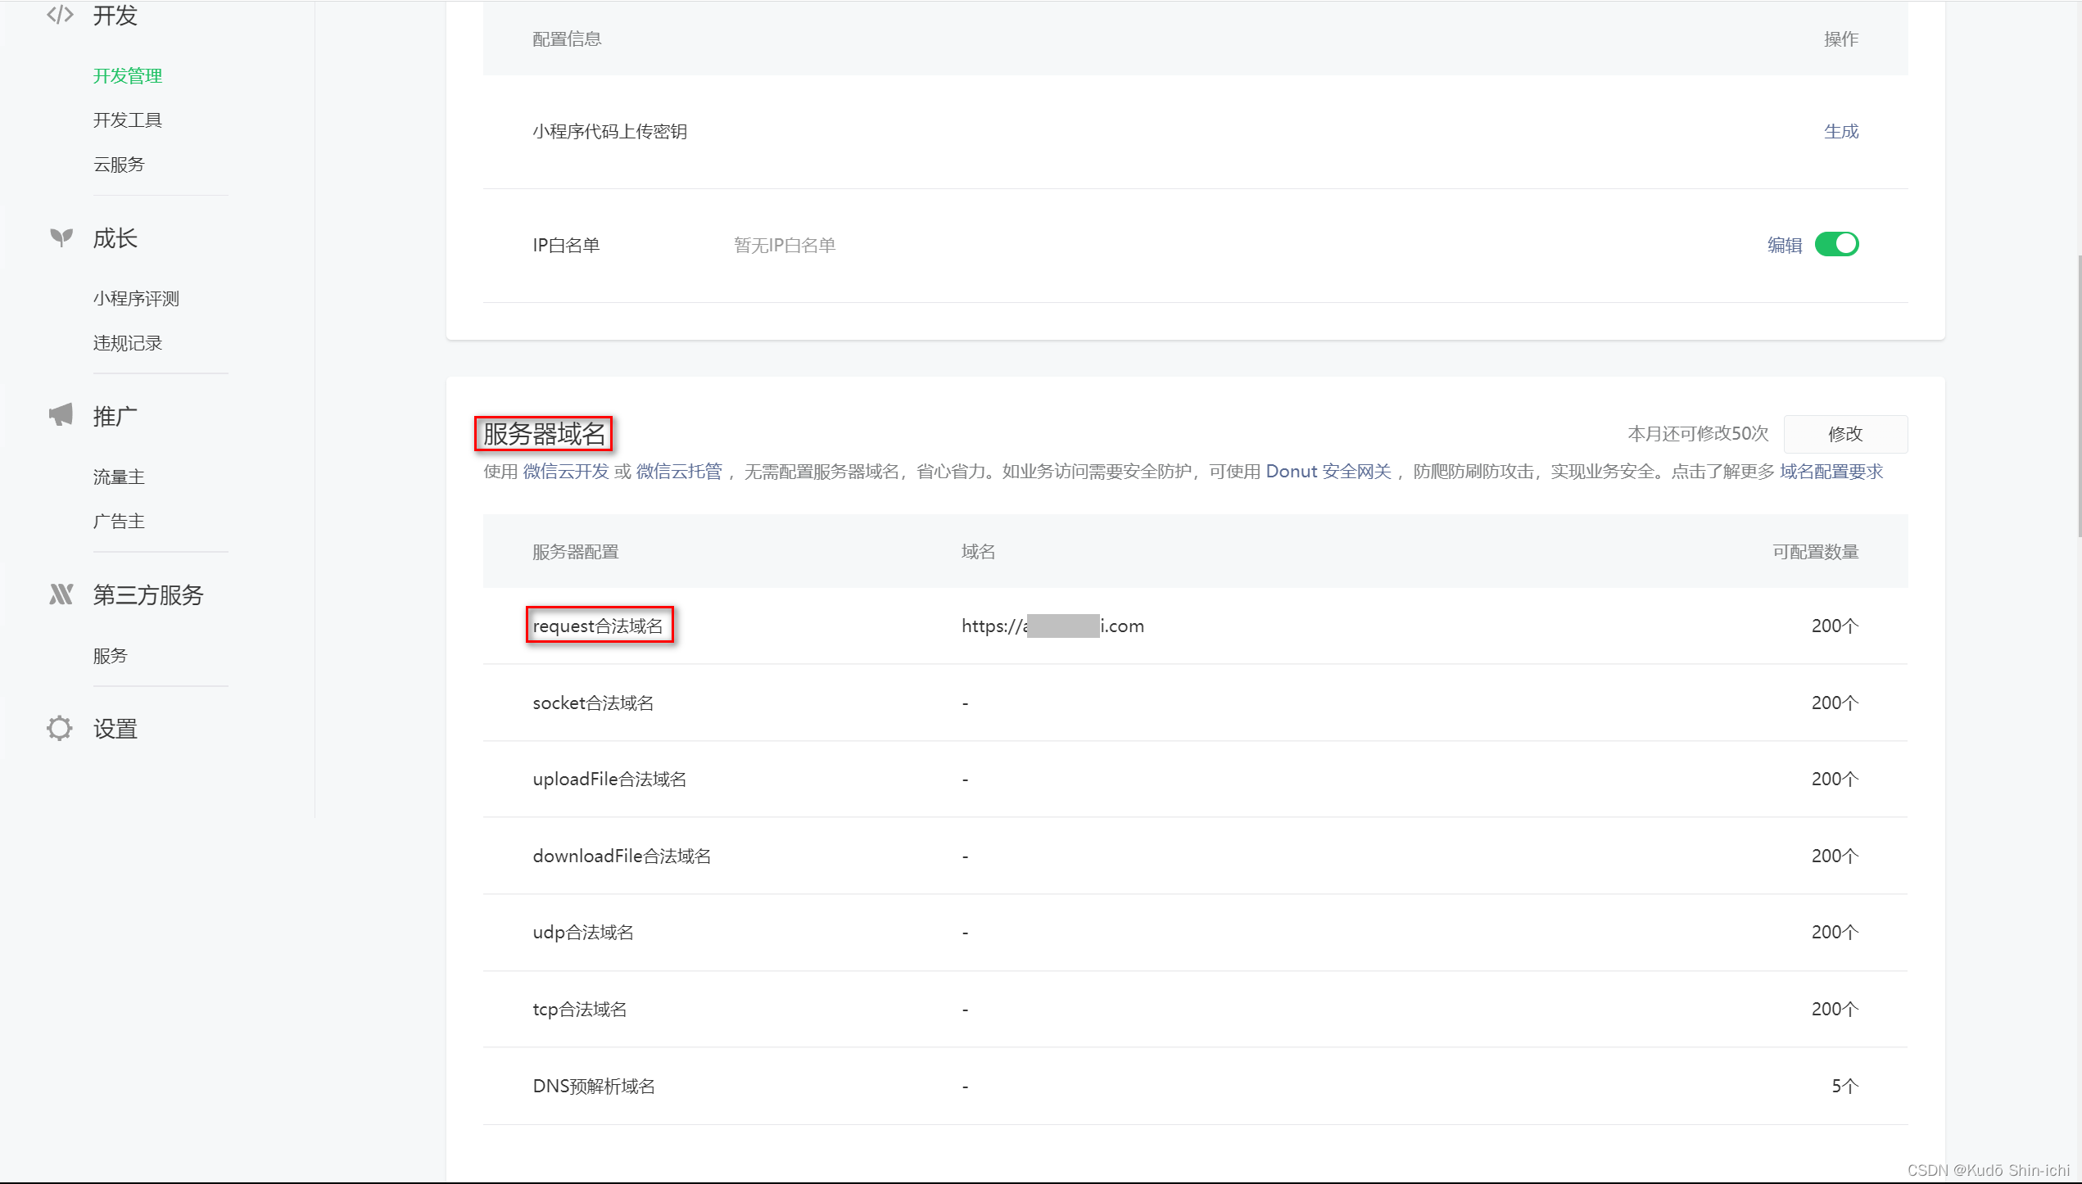Click the tcp合法域名 row label
Screen dimensions: 2082x1184
pos(580,1010)
